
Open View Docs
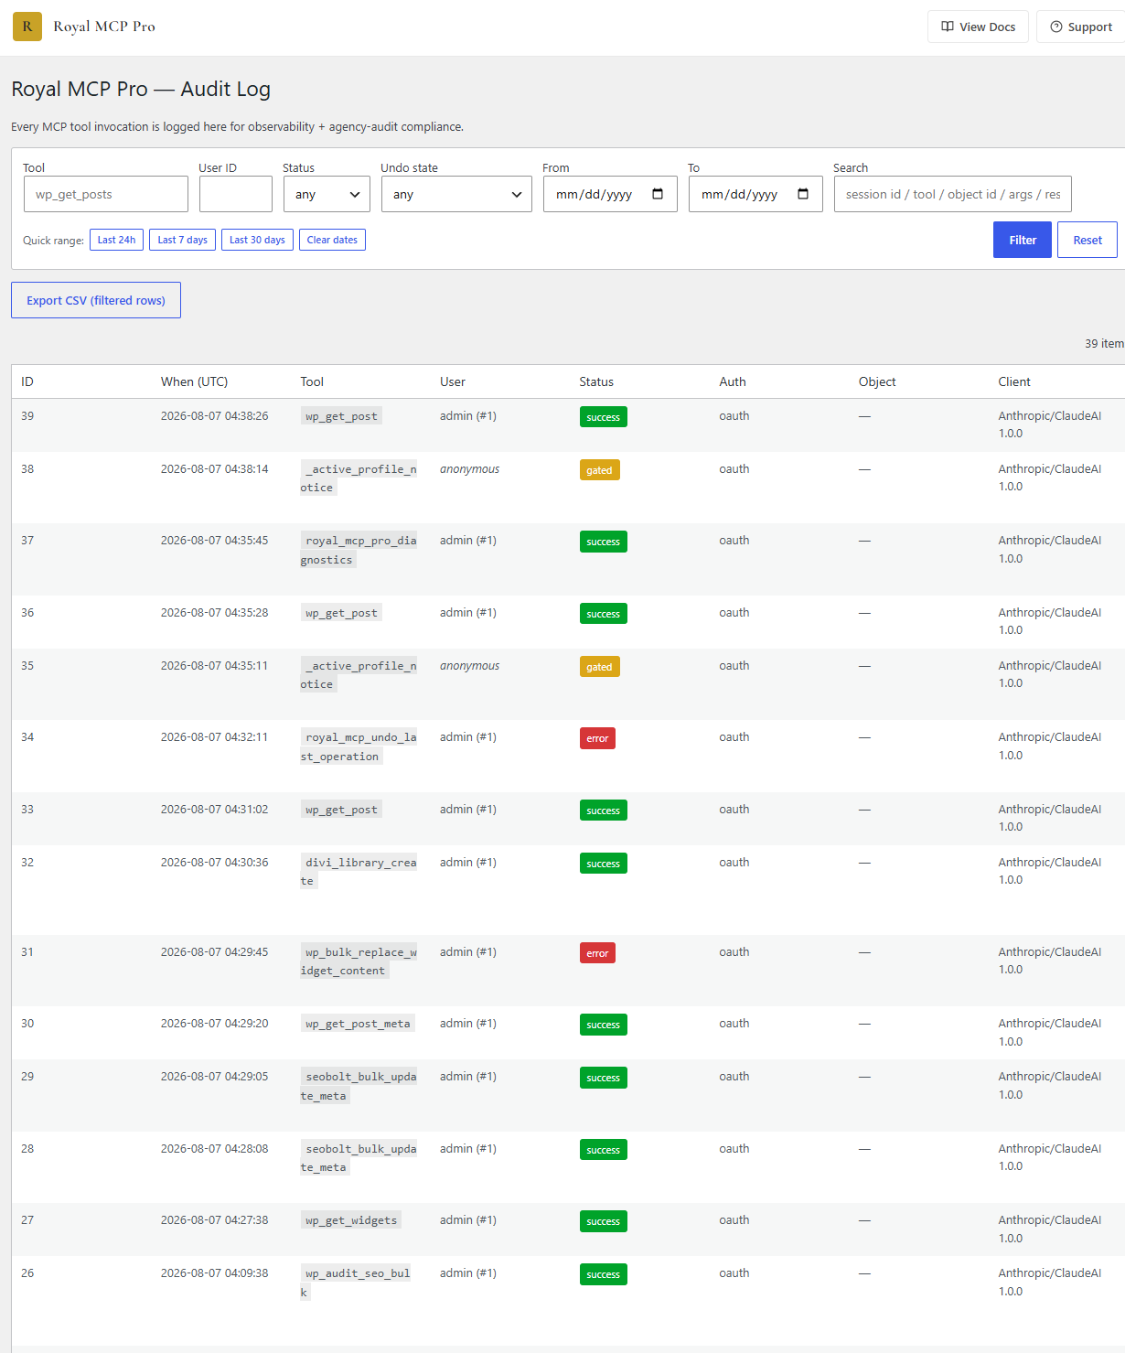click(978, 27)
